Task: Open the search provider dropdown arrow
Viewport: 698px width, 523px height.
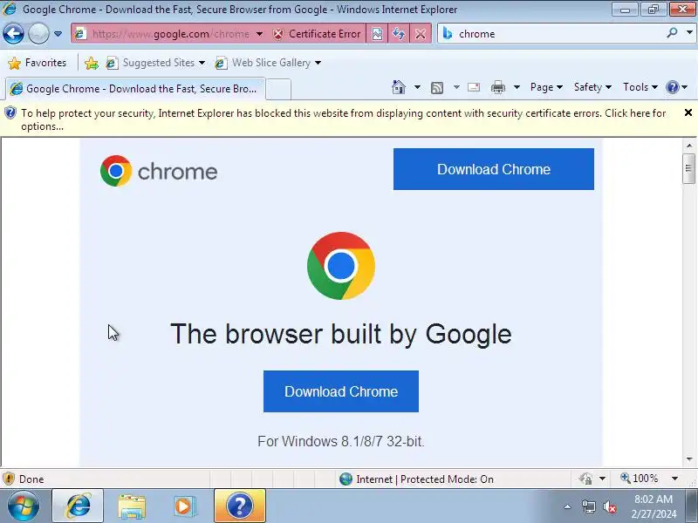Action: 689,33
